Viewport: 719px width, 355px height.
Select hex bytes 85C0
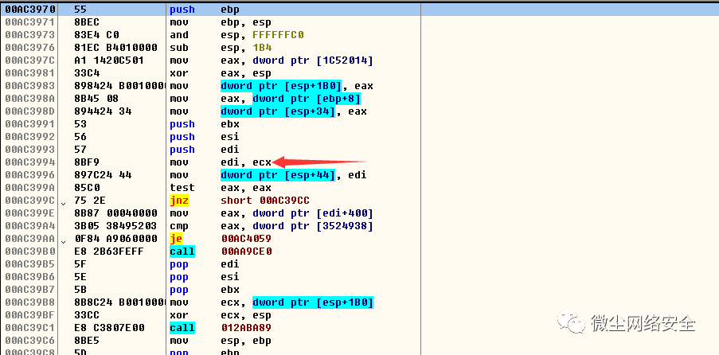(x=87, y=188)
